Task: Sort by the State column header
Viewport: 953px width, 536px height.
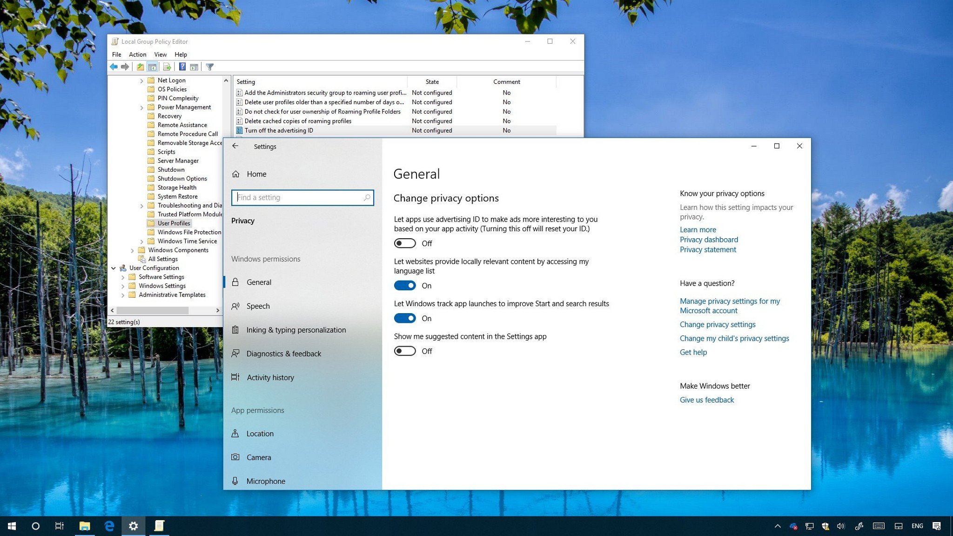Action: 432,81
